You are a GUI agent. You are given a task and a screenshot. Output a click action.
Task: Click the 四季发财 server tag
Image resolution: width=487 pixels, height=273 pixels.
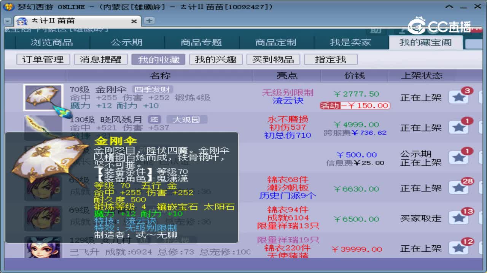pos(153,89)
